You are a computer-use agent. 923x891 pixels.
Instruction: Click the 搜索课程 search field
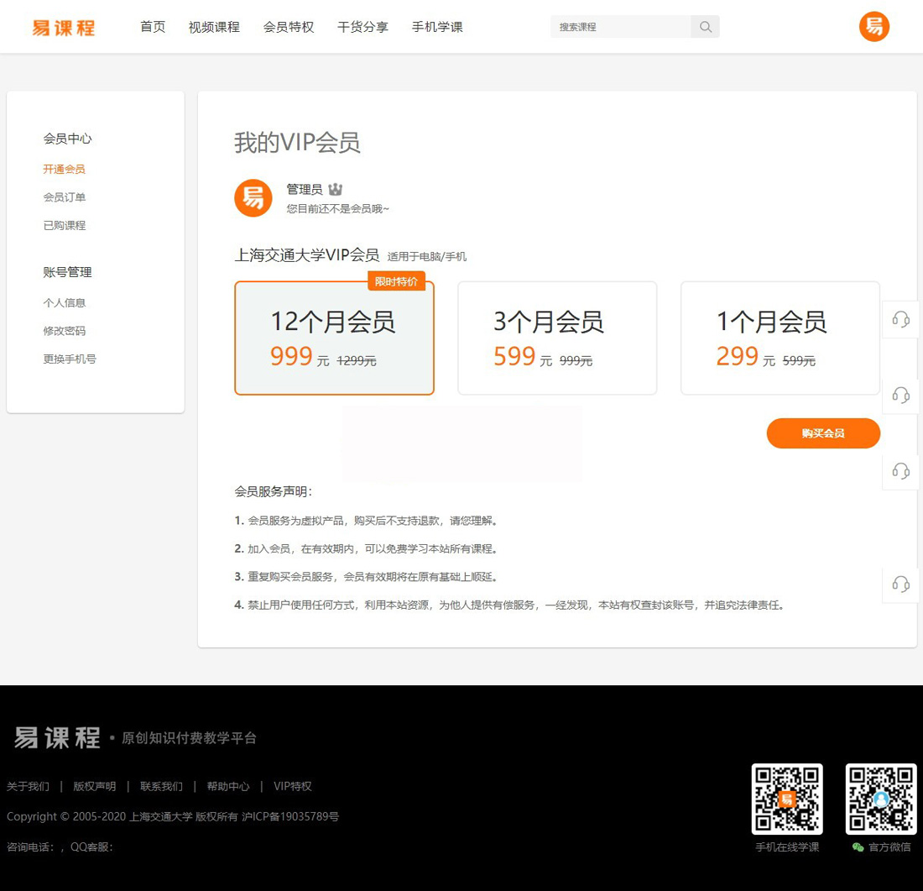pyautogui.click(x=621, y=27)
